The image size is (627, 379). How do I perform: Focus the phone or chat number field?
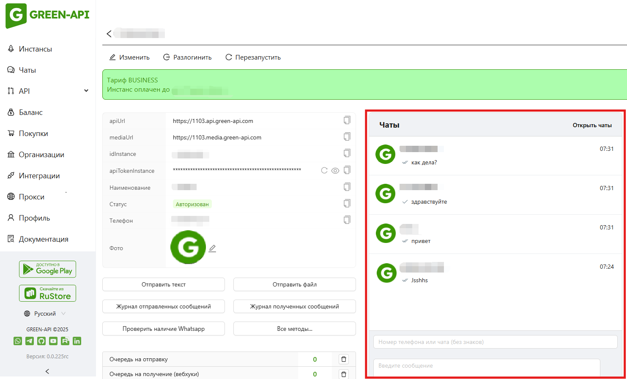(x=495, y=342)
